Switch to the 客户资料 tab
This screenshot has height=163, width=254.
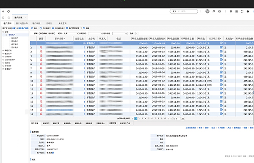[8, 23]
